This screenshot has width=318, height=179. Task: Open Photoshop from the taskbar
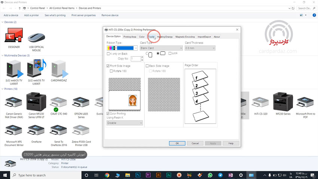click(x=138, y=175)
